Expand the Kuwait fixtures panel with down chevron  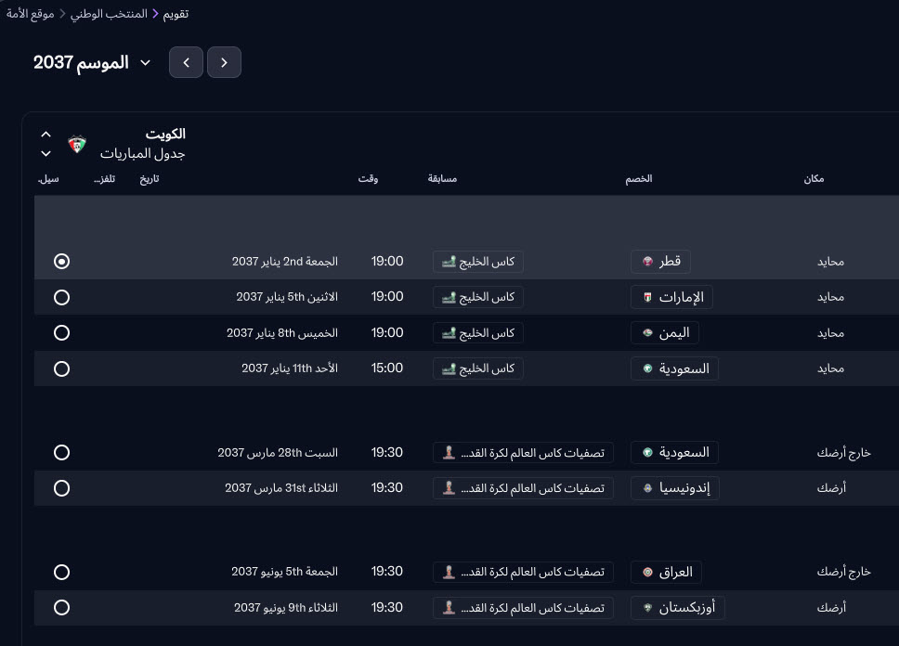[46, 154]
